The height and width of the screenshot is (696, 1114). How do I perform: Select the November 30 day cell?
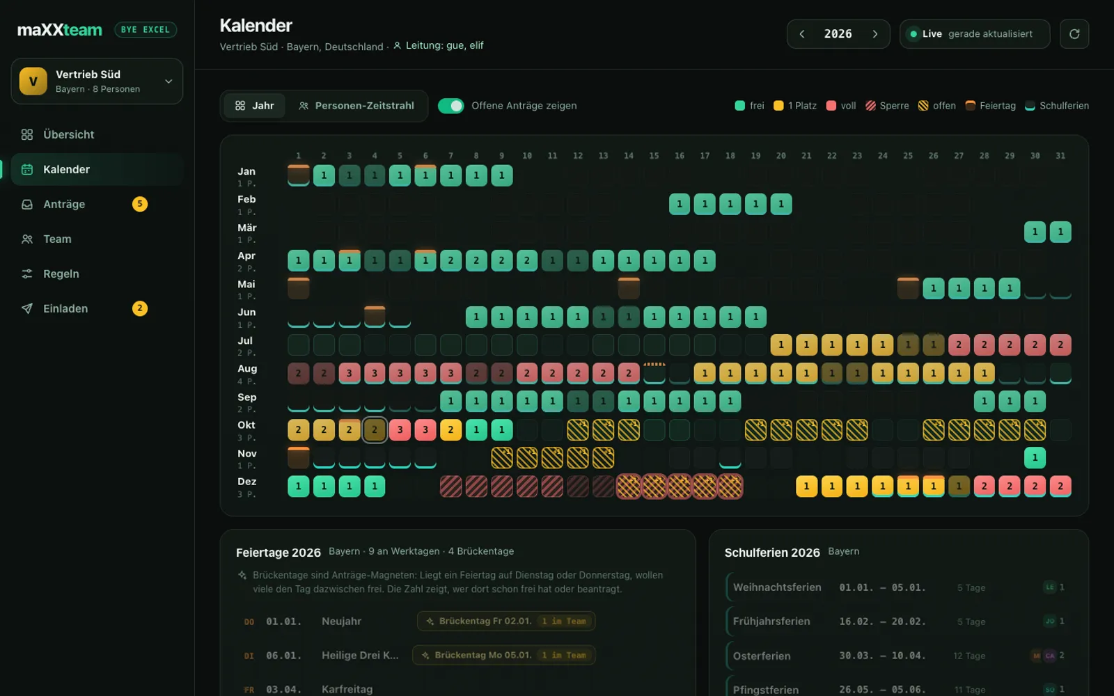pyautogui.click(x=1035, y=457)
